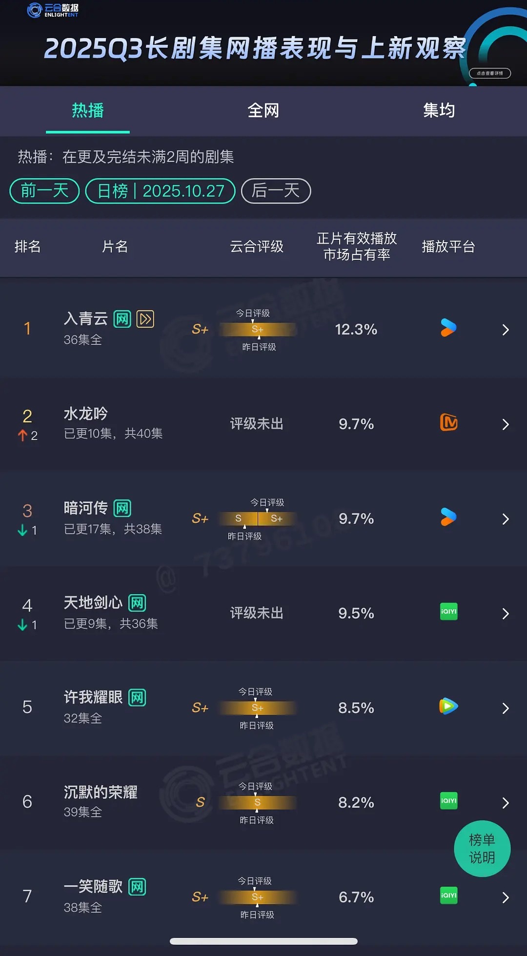Image resolution: width=527 pixels, height=956 pixels.
Task: Click the rating gradient bar for 入青云
Action: click(x=257, y=330)
